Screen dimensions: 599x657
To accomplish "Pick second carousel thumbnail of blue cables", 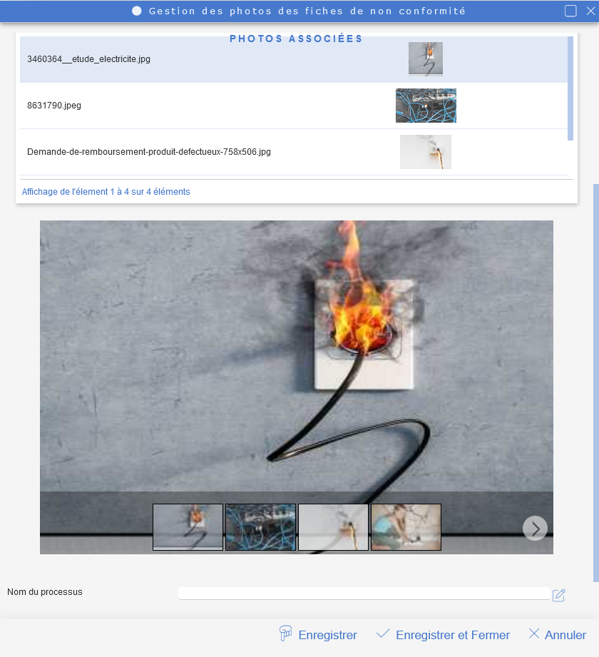I will 260,527.
